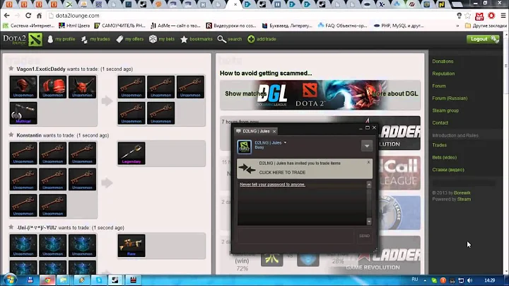Open Html Цвета bookmark
This screenshot has width=509, height=286.
pyautogui.click(x=74, y=25)
